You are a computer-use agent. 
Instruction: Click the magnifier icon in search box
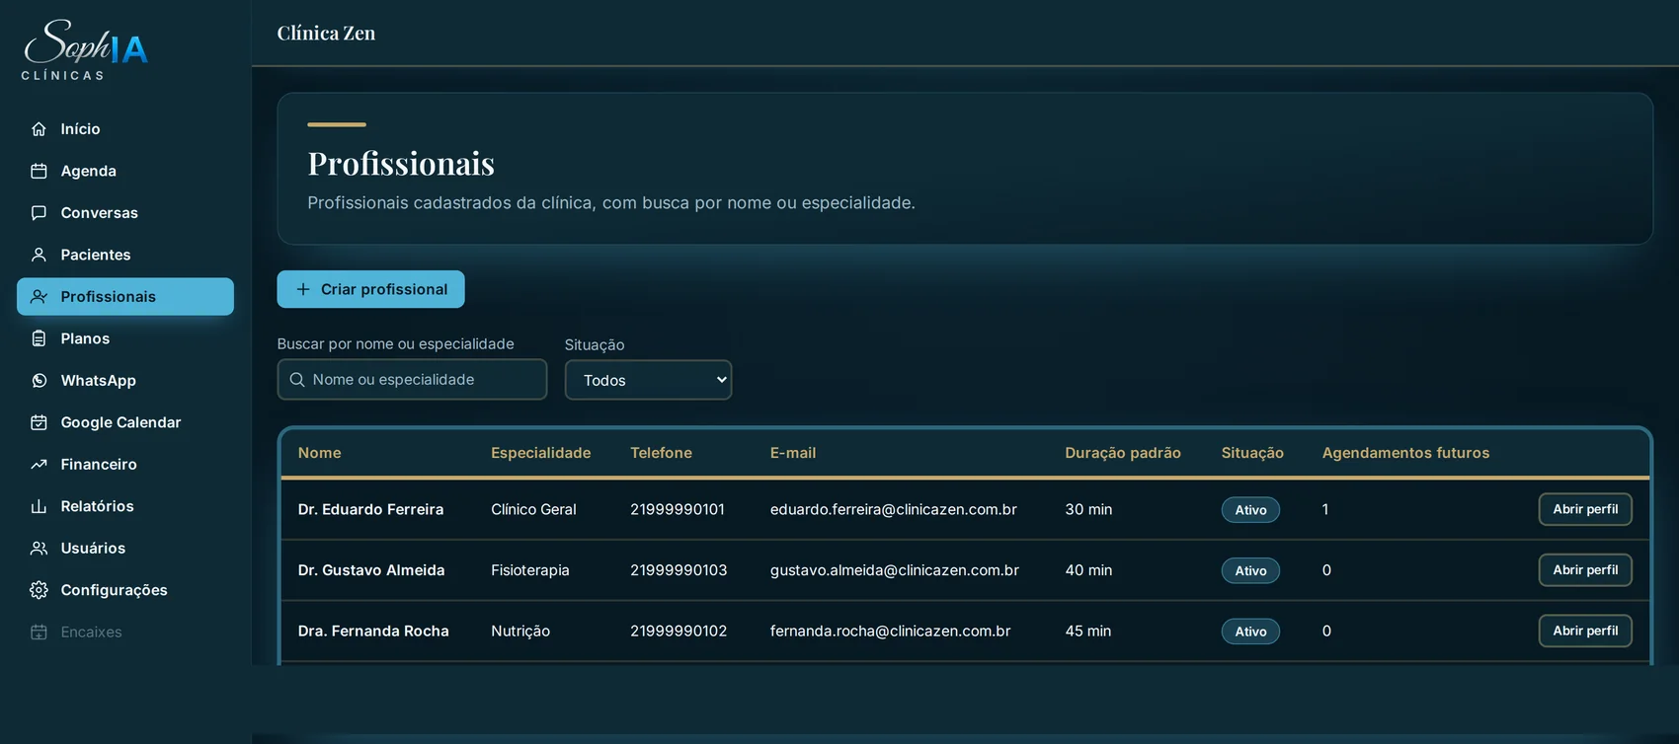click(x=296, y=380)
